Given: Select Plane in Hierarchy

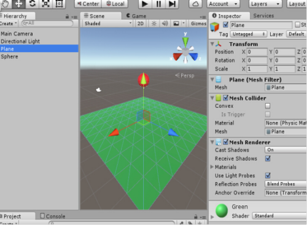Looking at the screenshot, I should [x=39, y=48].
